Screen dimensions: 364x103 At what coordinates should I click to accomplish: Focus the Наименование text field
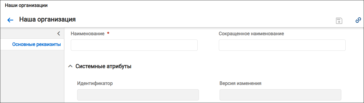(x=134, y=45)
